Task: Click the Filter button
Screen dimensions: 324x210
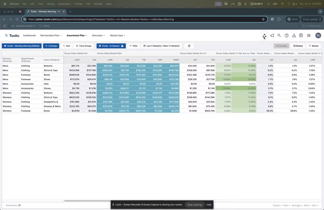Action: point(133,46)
